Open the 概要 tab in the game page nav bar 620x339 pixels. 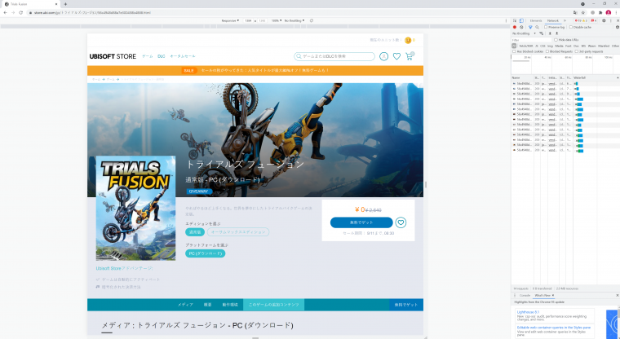(x=207, y=305)
